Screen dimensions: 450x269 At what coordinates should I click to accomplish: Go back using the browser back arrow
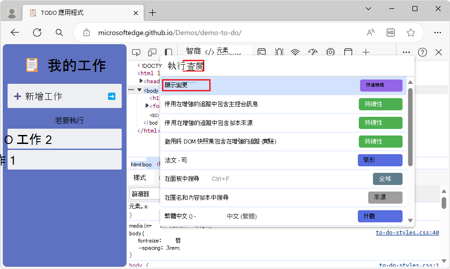click(x=15, y=33)
